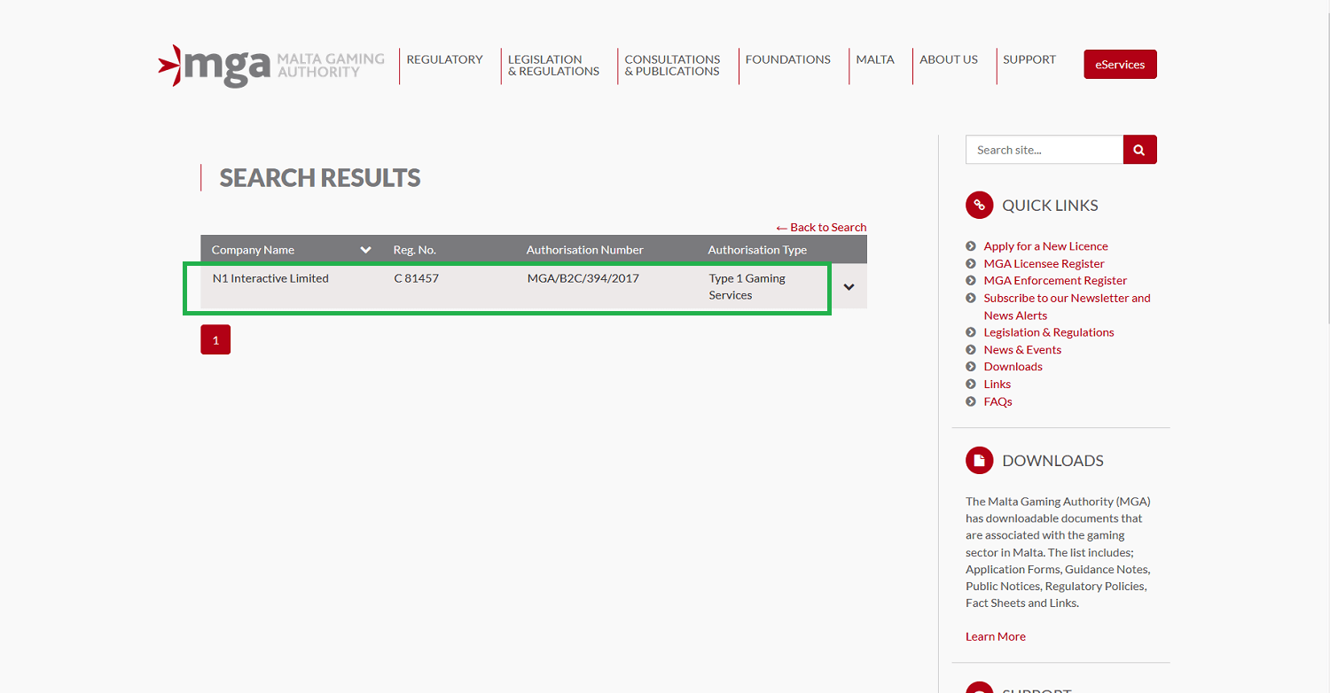Click bullet icon beside MGA Enforcement Register
The width and height of the screenshot is (1330, 693).
[x=971, y=281]
